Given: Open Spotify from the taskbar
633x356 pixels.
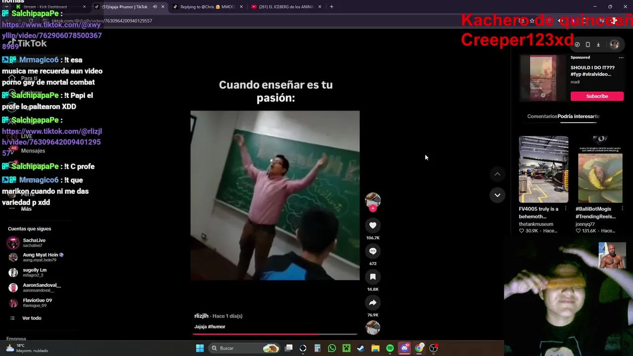Looking at the screenshot, I should pos(390,348).
